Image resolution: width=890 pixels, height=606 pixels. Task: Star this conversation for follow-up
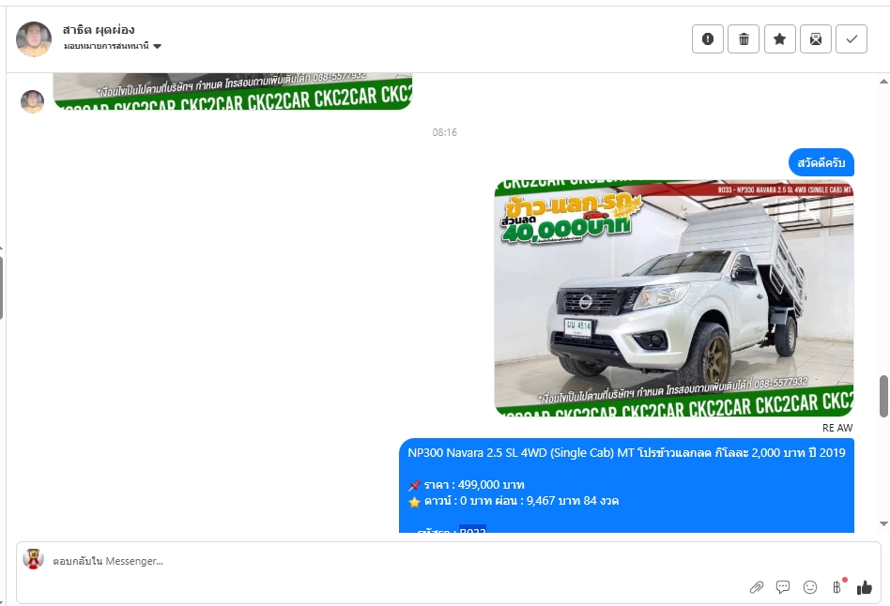780,39
